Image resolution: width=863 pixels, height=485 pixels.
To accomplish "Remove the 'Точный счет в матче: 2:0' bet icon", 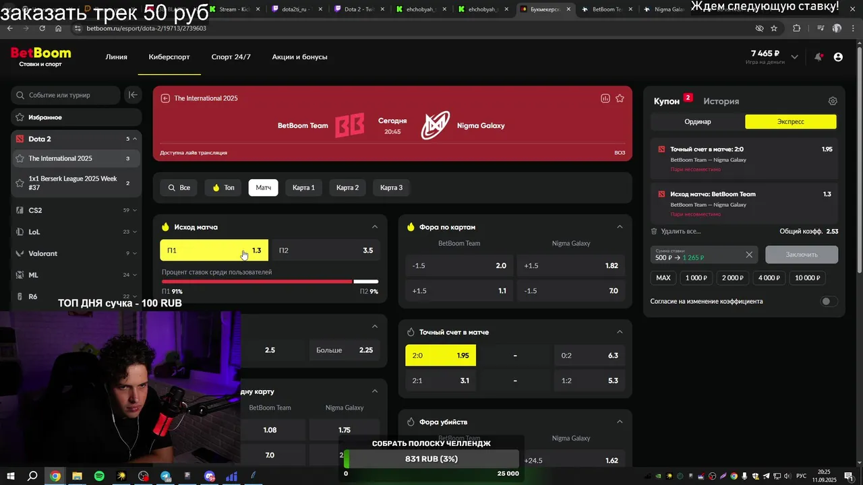I will click(x=661, y=150).
